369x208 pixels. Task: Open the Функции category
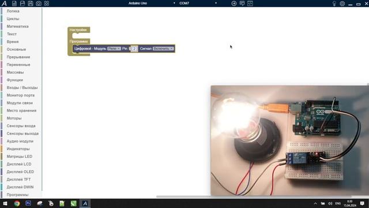point(14,80)
